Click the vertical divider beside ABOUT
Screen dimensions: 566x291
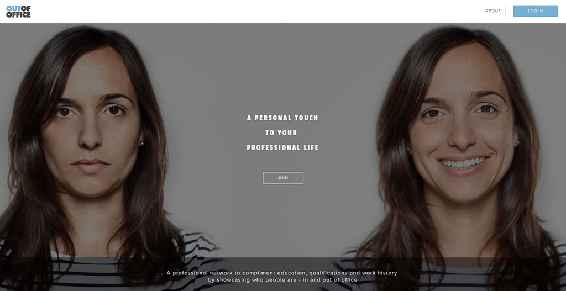pos(505,11)
